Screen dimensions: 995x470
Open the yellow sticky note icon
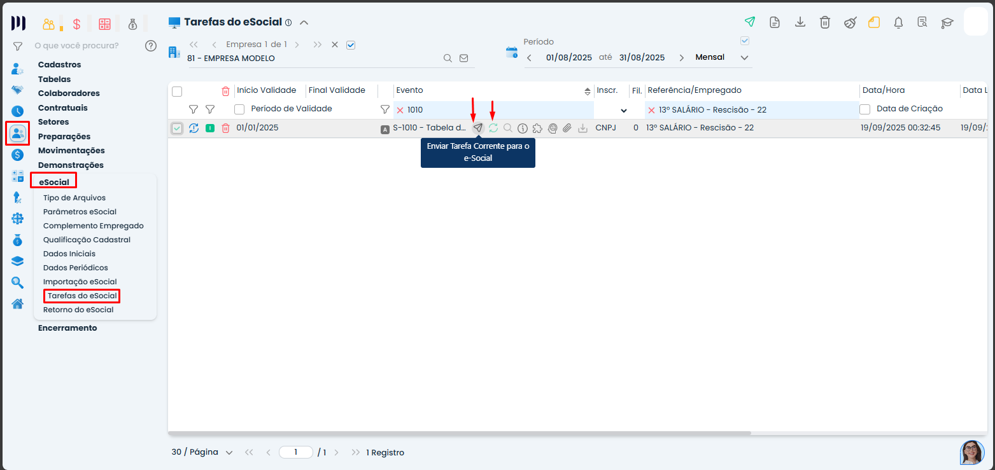(x=874, y=22)
